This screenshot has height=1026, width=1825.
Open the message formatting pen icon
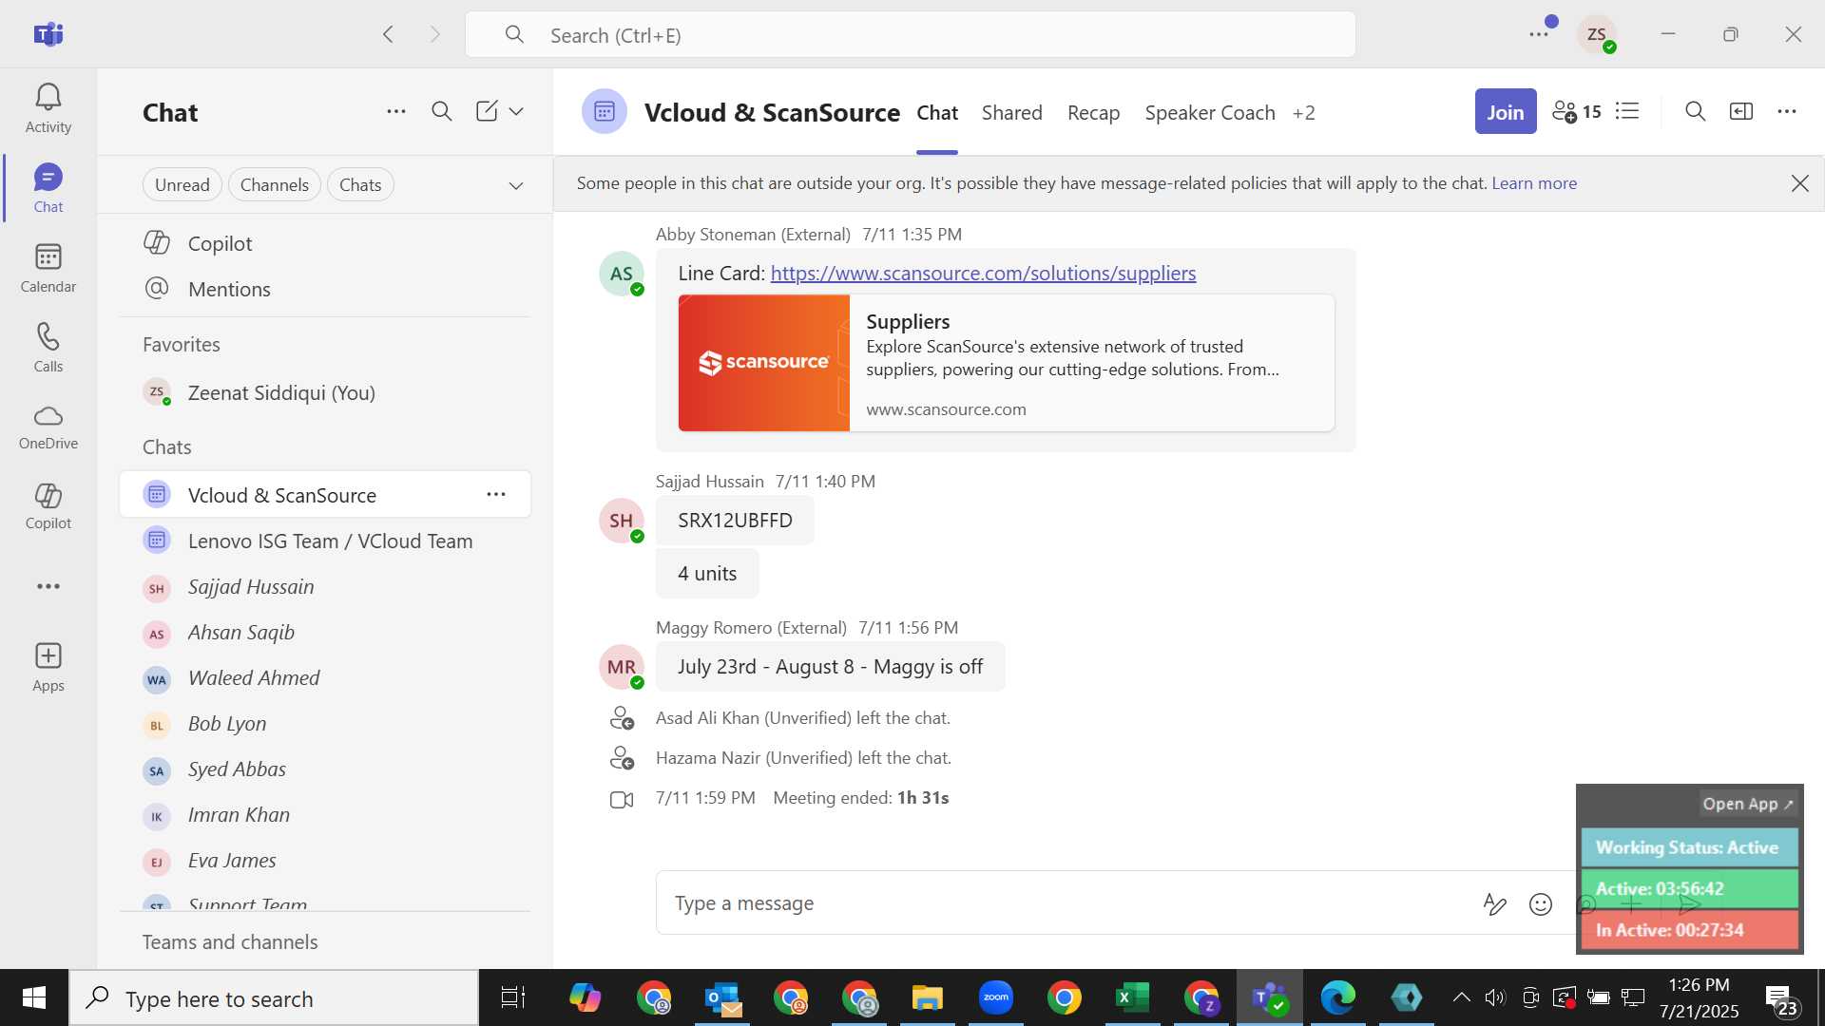click(1494, 903)
